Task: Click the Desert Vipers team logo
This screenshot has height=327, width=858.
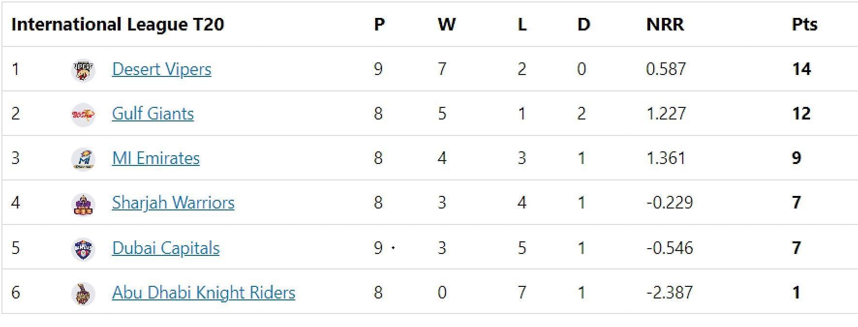Action: tap(83, 70)
